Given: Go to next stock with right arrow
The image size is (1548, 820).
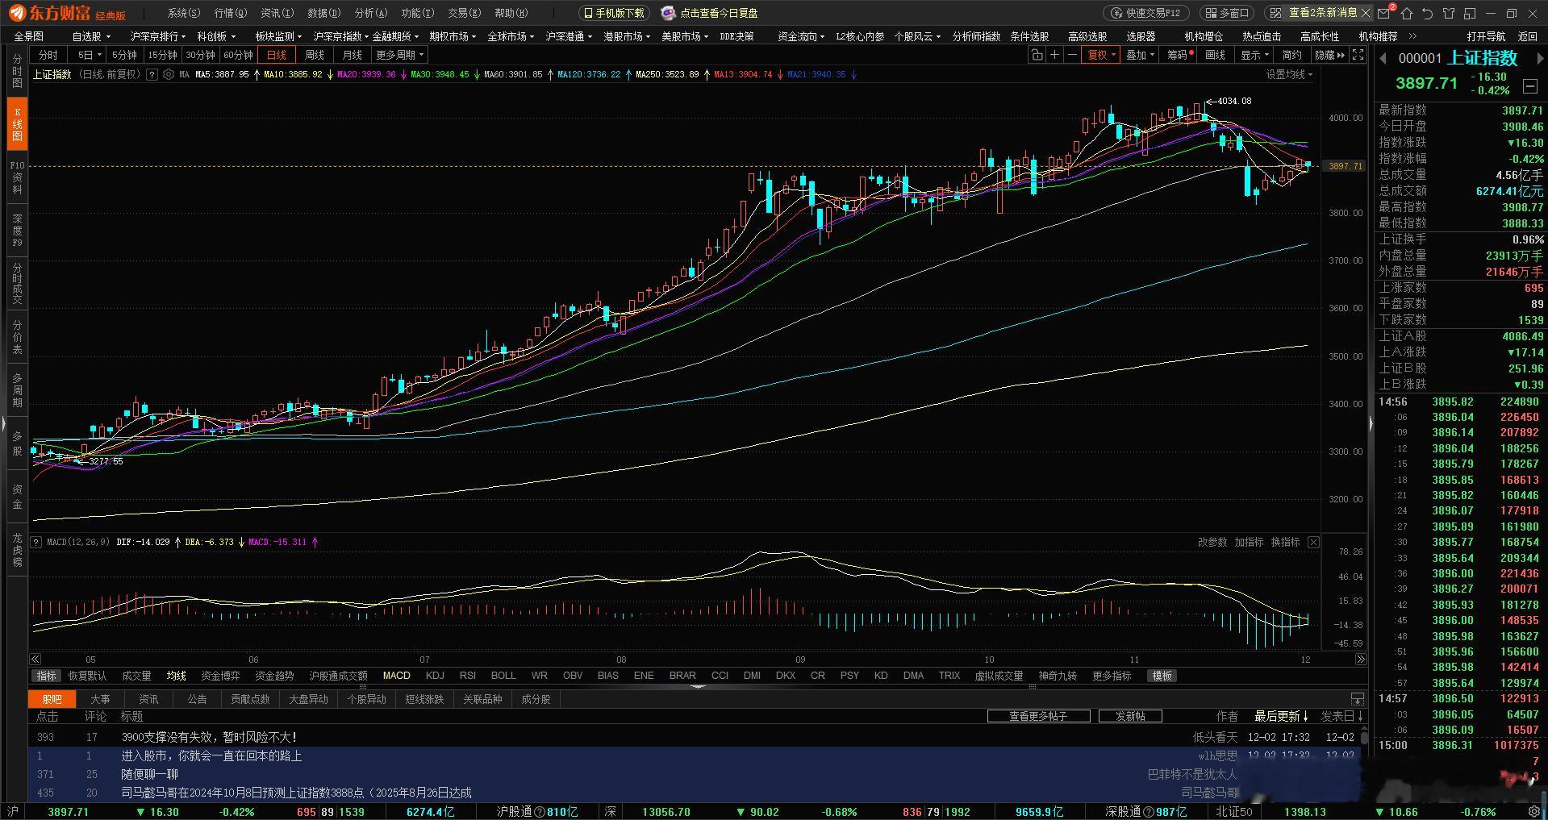Looking at the screenshot, I should tap(1540, 58).
